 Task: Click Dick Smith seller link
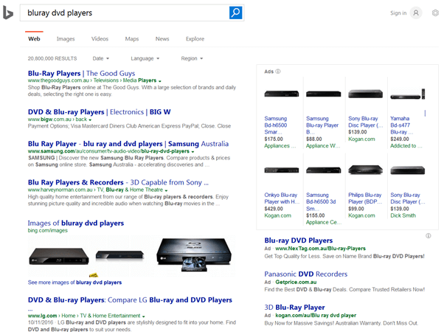pyautogui.click(x=403, y=215)
